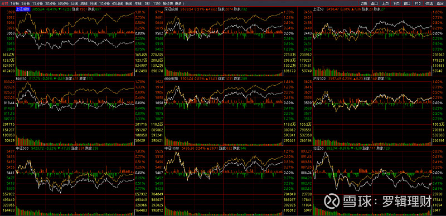Click the 返回 back button
The image size is (446, 216).
click(440, 3)
